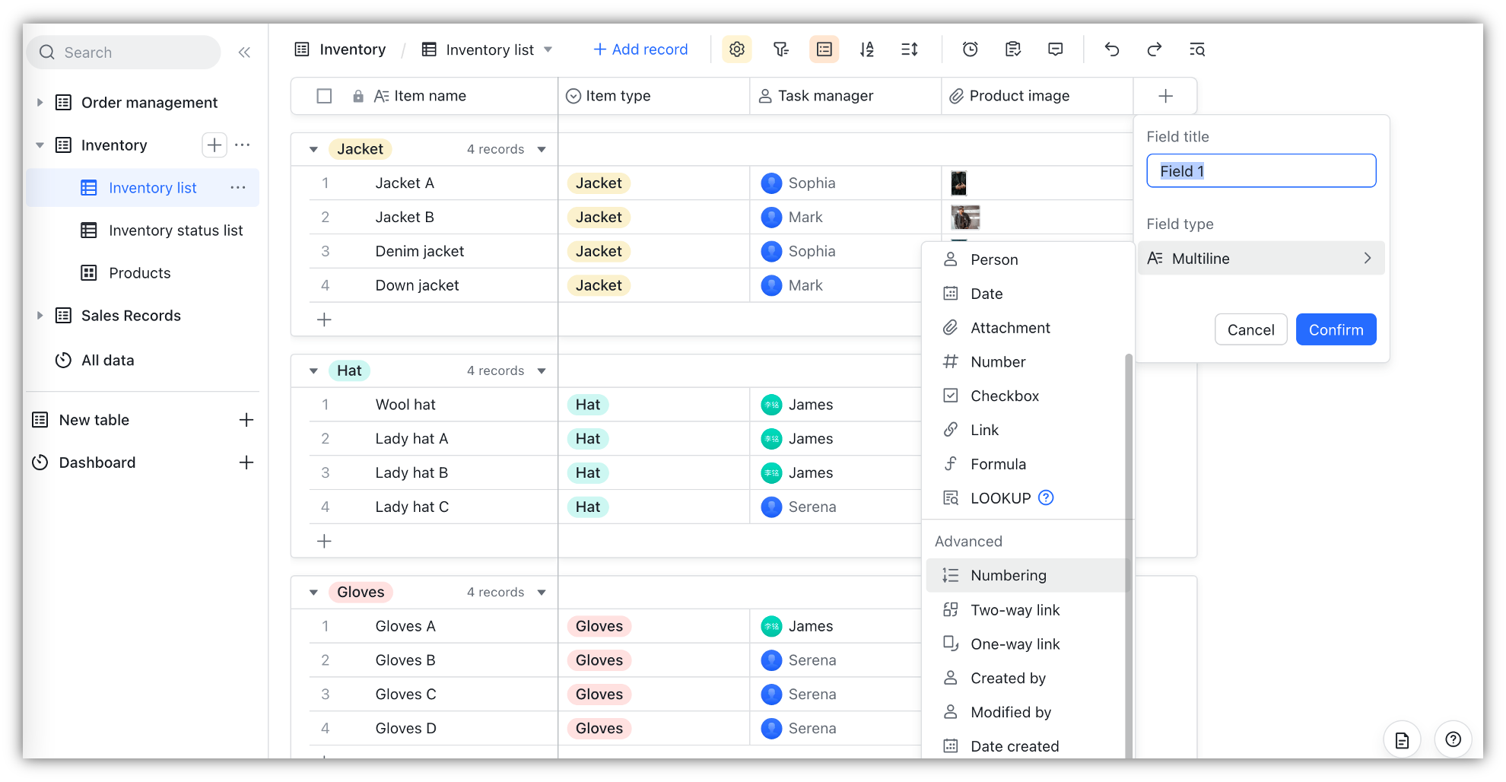The width and height of the screenshot is (1506, 782).
Task: Collapse the sidebar with double chevron
Action: (x=244, y=52)
